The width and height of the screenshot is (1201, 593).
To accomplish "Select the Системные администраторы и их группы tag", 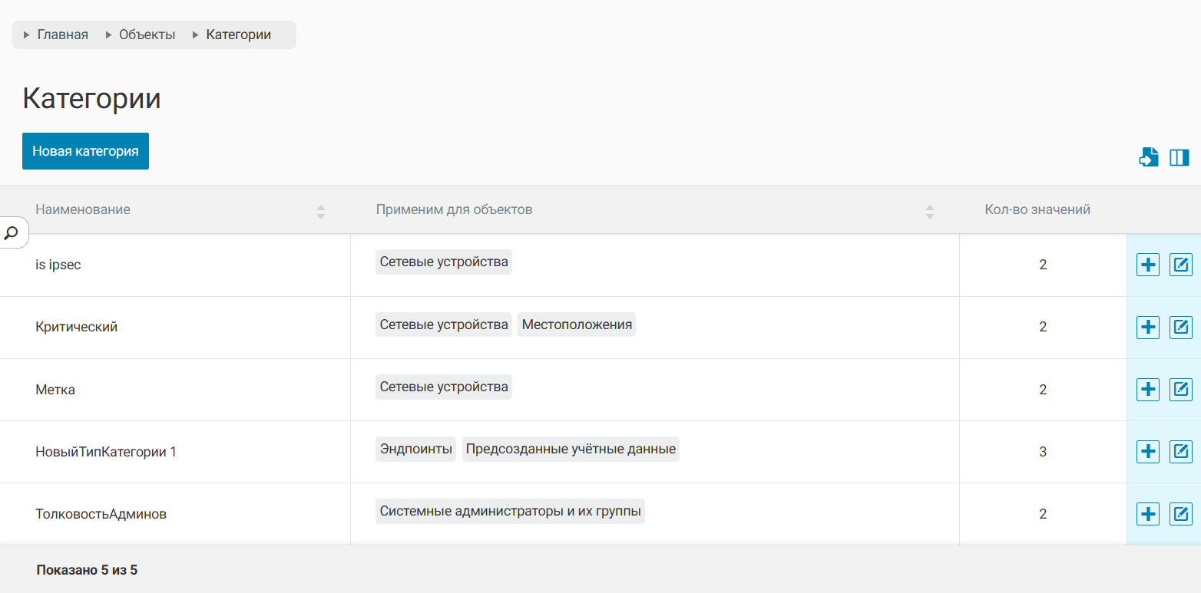I will (510, 511).
